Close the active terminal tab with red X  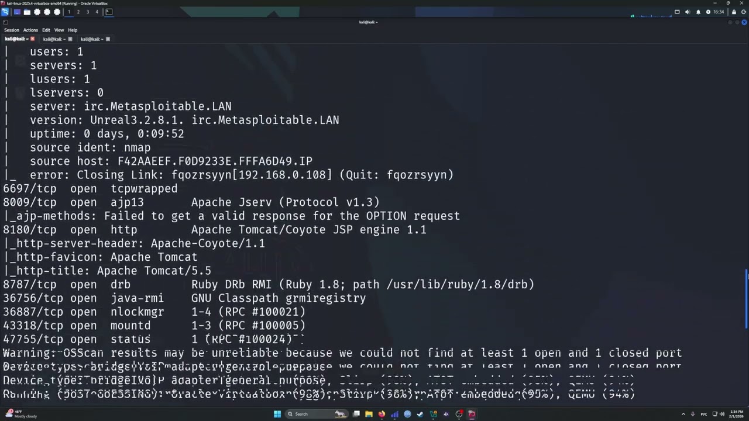click(32, 39)
